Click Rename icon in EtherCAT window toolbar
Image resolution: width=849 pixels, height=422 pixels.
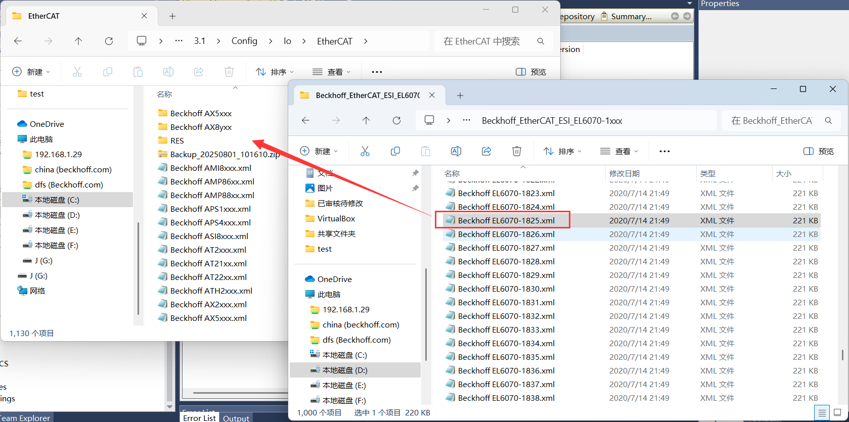(x=168, y=72)
